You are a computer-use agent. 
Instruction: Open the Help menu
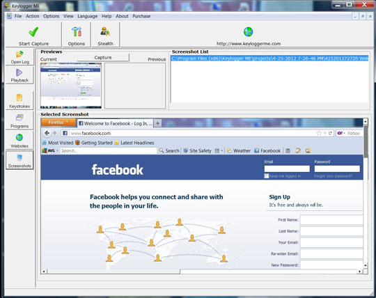(x=107, y=16)
